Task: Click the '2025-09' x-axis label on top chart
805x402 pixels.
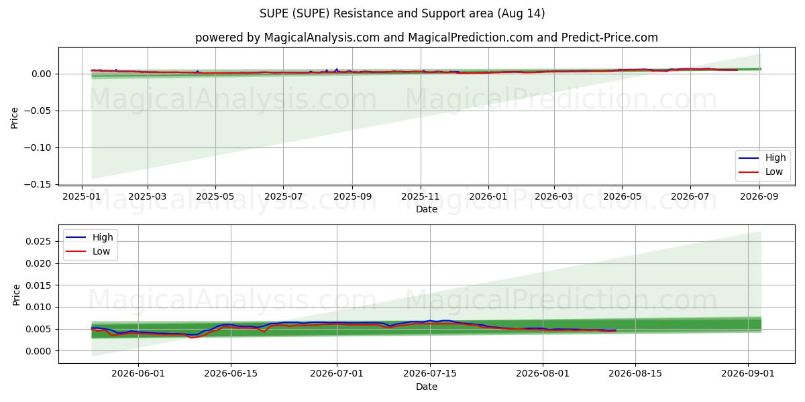Action: [352, 198]
